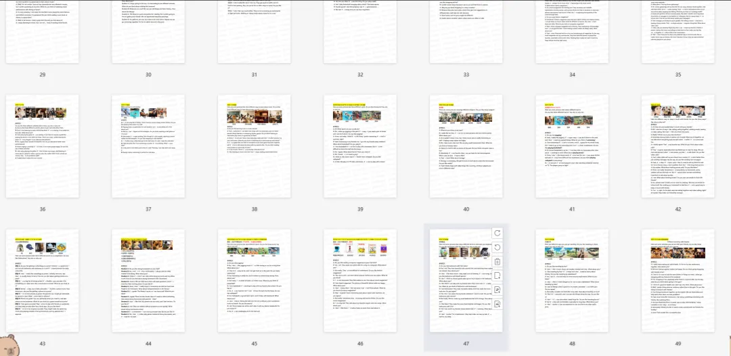Select page 33 thumbnail
Viewport: 731px width, 356px height.
pos(466,32)
